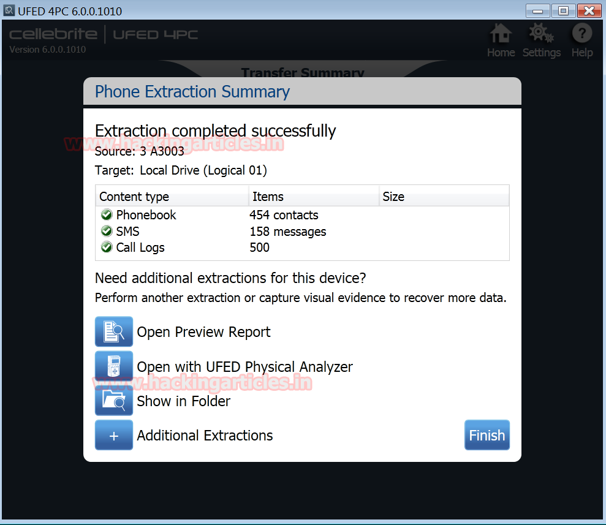Minimize the UFED 4PC window
Viewport: 606px width, 525px height.
[x=537, y=11]
